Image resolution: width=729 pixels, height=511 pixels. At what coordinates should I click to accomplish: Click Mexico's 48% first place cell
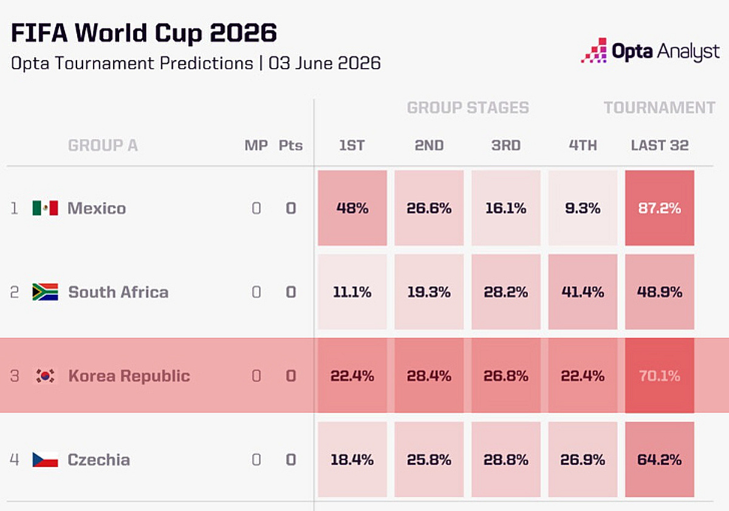(352, 208)
